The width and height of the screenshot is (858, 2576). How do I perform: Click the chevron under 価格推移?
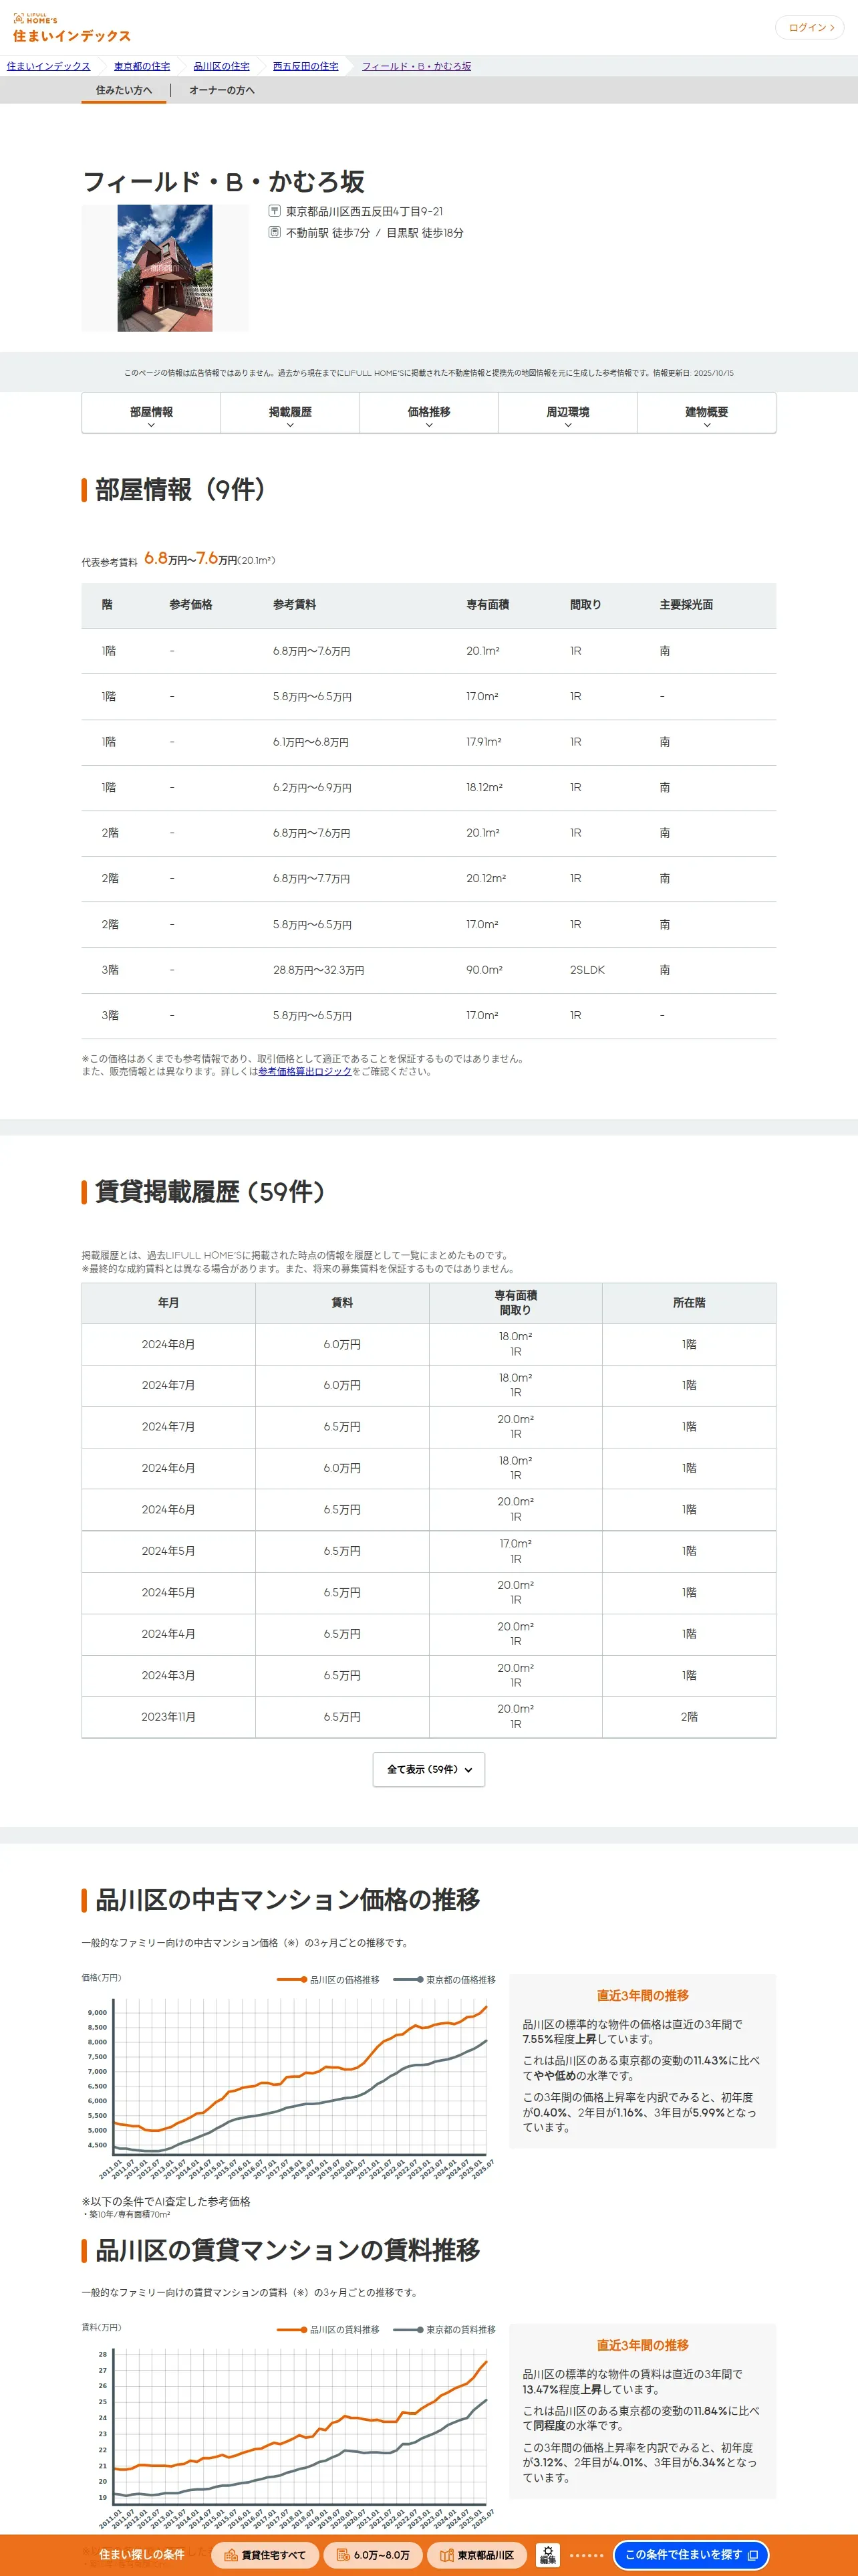tap(428, 425)
